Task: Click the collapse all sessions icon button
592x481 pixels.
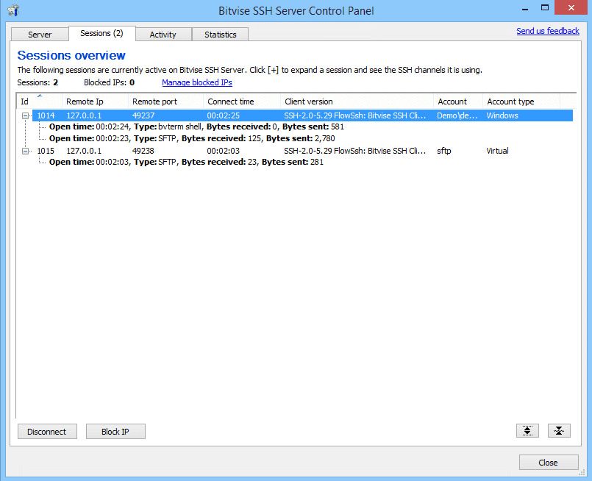Action: (x=559, y=431)
